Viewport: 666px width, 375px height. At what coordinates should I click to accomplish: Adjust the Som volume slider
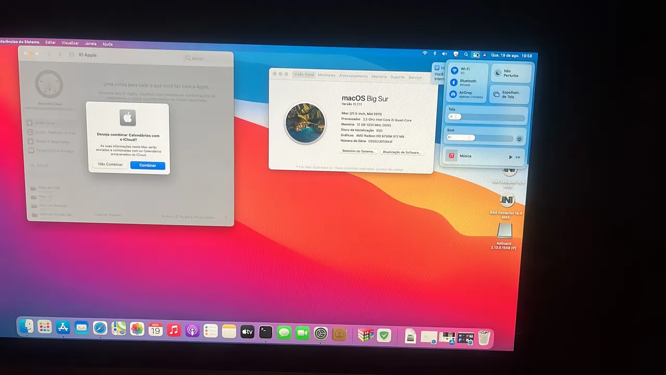[480, 137]
